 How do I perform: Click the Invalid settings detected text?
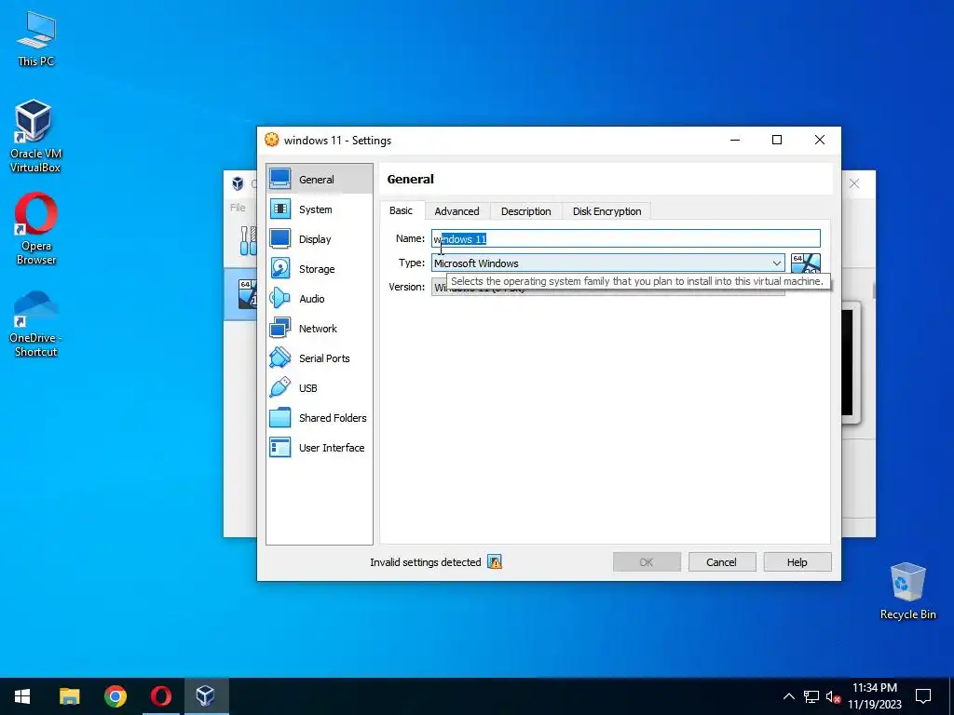click(x=425, y=562)
